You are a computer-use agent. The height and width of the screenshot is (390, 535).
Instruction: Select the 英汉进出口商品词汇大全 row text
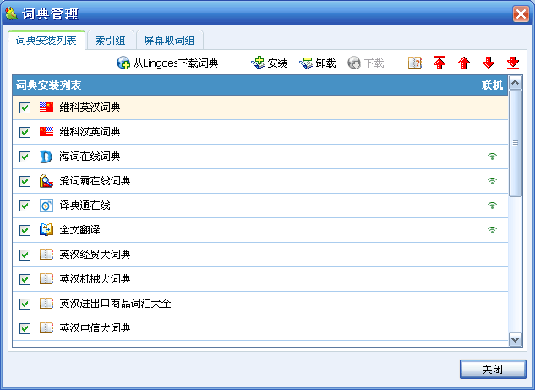pos(115,304)
